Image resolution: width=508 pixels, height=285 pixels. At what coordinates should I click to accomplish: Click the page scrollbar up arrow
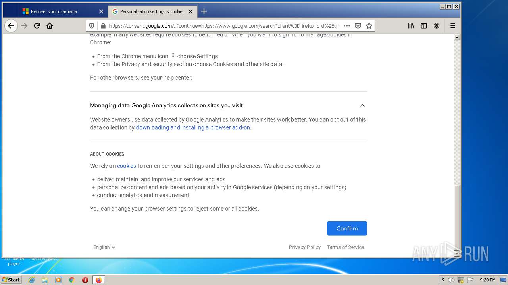pos(457,38)
